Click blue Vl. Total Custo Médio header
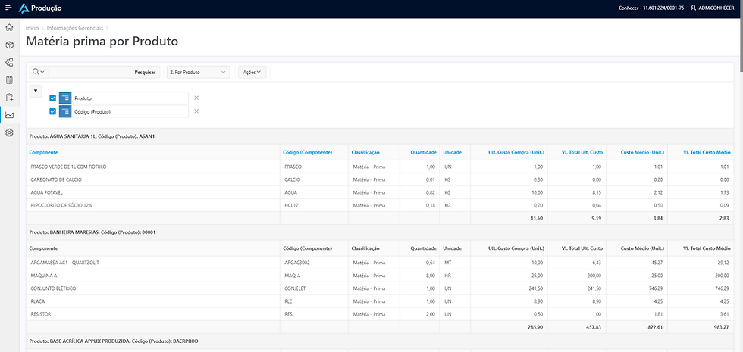Image resolution: width=743 pixels, height=352 pixels. (707, 152)
